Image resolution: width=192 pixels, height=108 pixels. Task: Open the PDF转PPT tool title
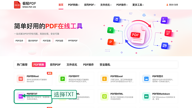point(74,76)
